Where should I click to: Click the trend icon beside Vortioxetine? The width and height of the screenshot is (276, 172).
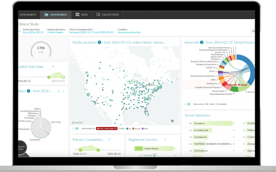click(x=234, y=151)
